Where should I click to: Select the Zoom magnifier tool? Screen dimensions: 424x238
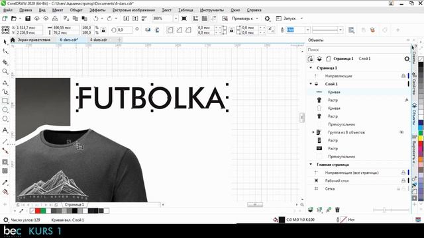5,71
